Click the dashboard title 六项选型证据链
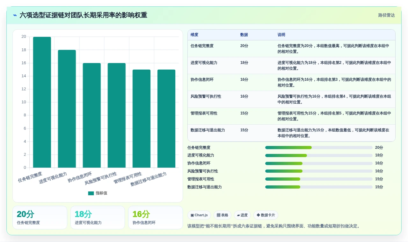 (84, 15)
